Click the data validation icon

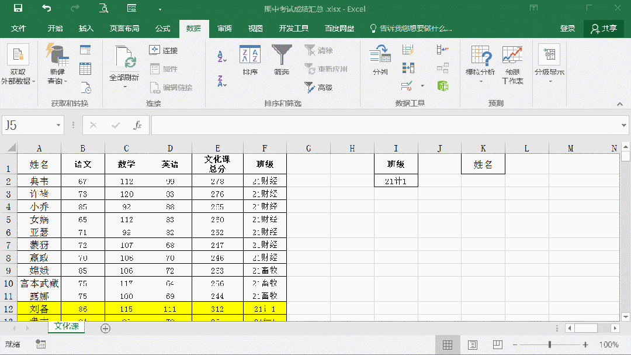(407, 86)
